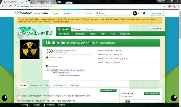The image size is (181, 107).
Task: Switch to the Contributions tab
Action: [60, 85]
